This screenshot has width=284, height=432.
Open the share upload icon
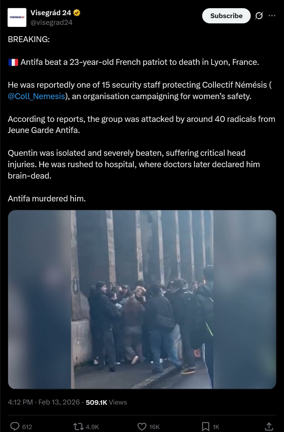269,427
